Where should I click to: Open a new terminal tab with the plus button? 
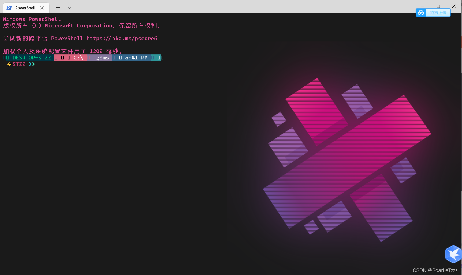coord(57,8)
